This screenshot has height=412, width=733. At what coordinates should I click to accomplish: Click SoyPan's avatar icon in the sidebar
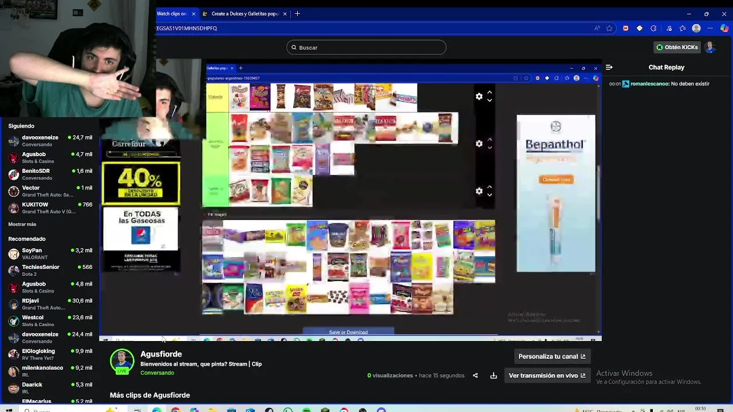14,253
